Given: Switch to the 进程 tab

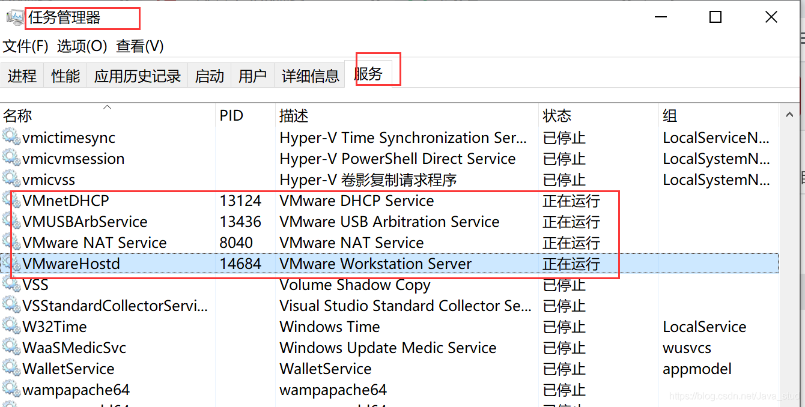Looking at the screenshot, I should tap(22, 76).
